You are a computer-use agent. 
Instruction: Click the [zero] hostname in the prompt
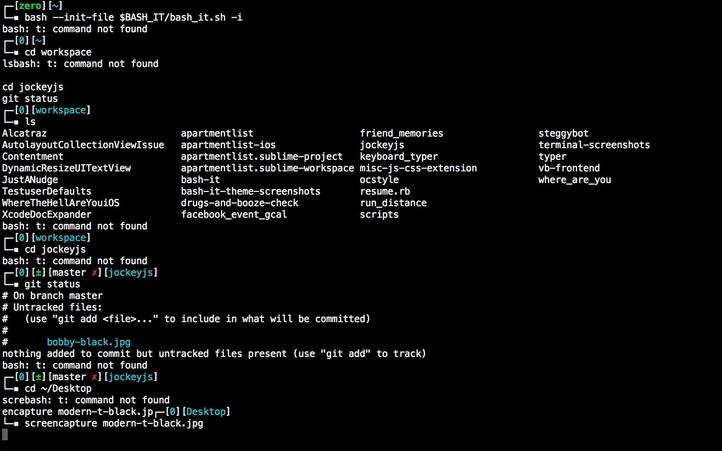tap(30, 6)
